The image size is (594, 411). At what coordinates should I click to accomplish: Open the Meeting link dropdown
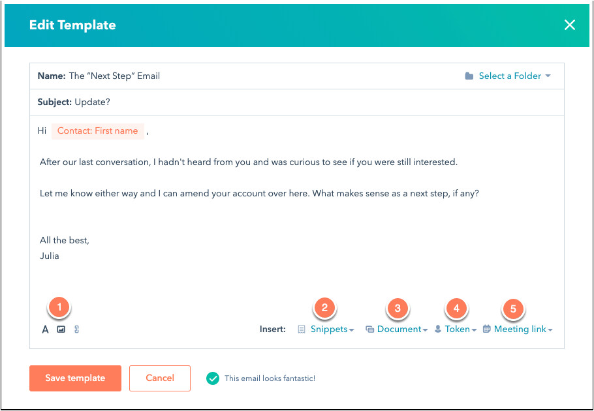click(x=523, y=329)
